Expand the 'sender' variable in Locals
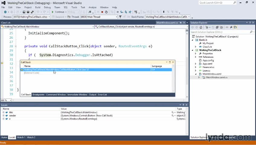This screenshot has width=256, height=145. (3, 116)
